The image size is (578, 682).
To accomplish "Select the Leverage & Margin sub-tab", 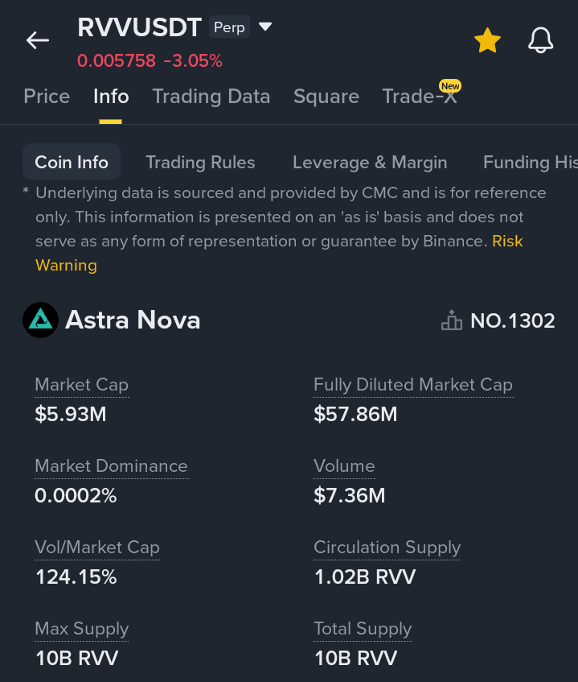I will coord(370,162).
